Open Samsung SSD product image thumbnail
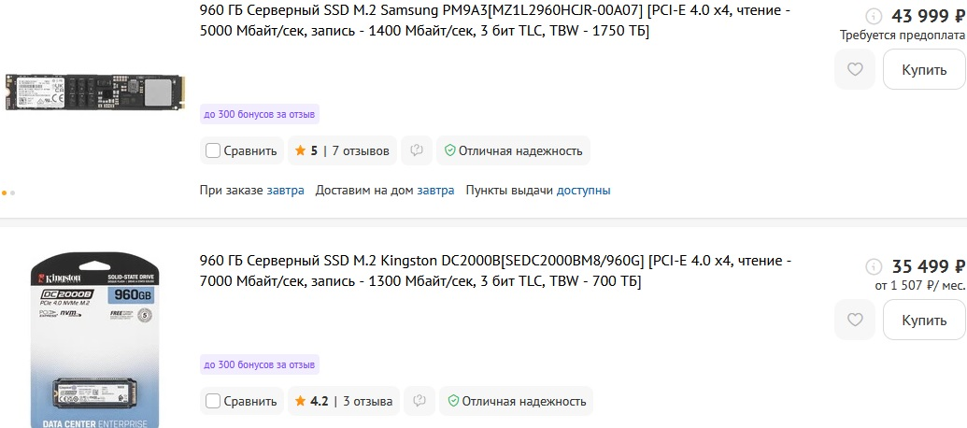The image size is (967, 428). pyautogui.click(x=94, y=93)
